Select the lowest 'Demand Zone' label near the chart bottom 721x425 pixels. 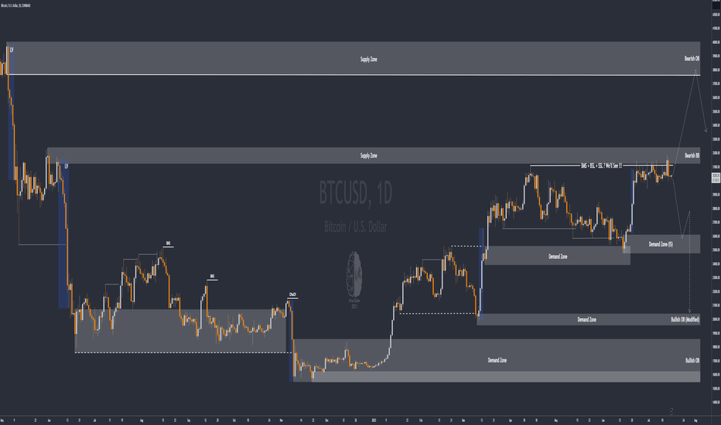(497, 360)
